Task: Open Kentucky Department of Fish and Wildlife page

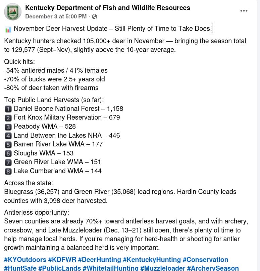Action: [x=108, y=8]
